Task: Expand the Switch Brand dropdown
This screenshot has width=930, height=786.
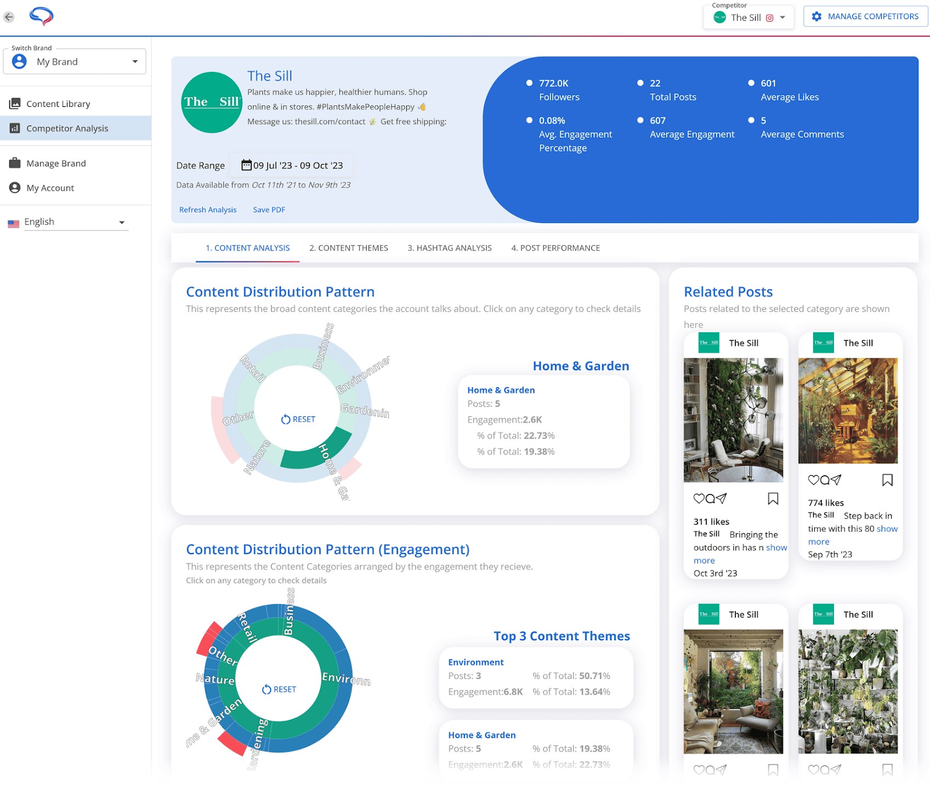Action: (x=136, y=61)
